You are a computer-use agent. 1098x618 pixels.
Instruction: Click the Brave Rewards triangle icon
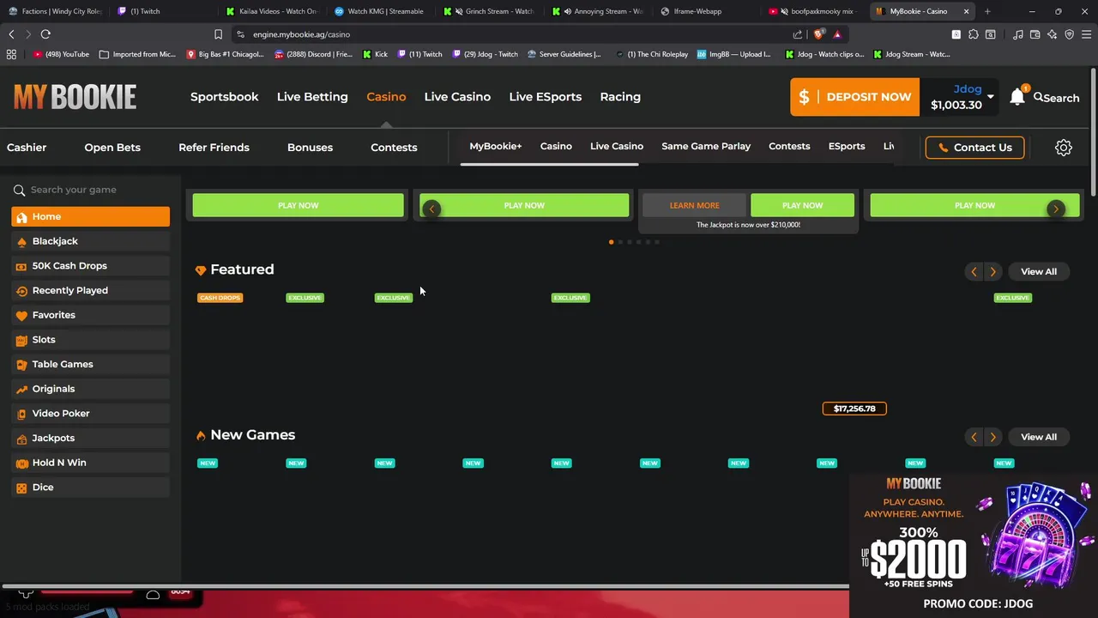pos(837,34)
